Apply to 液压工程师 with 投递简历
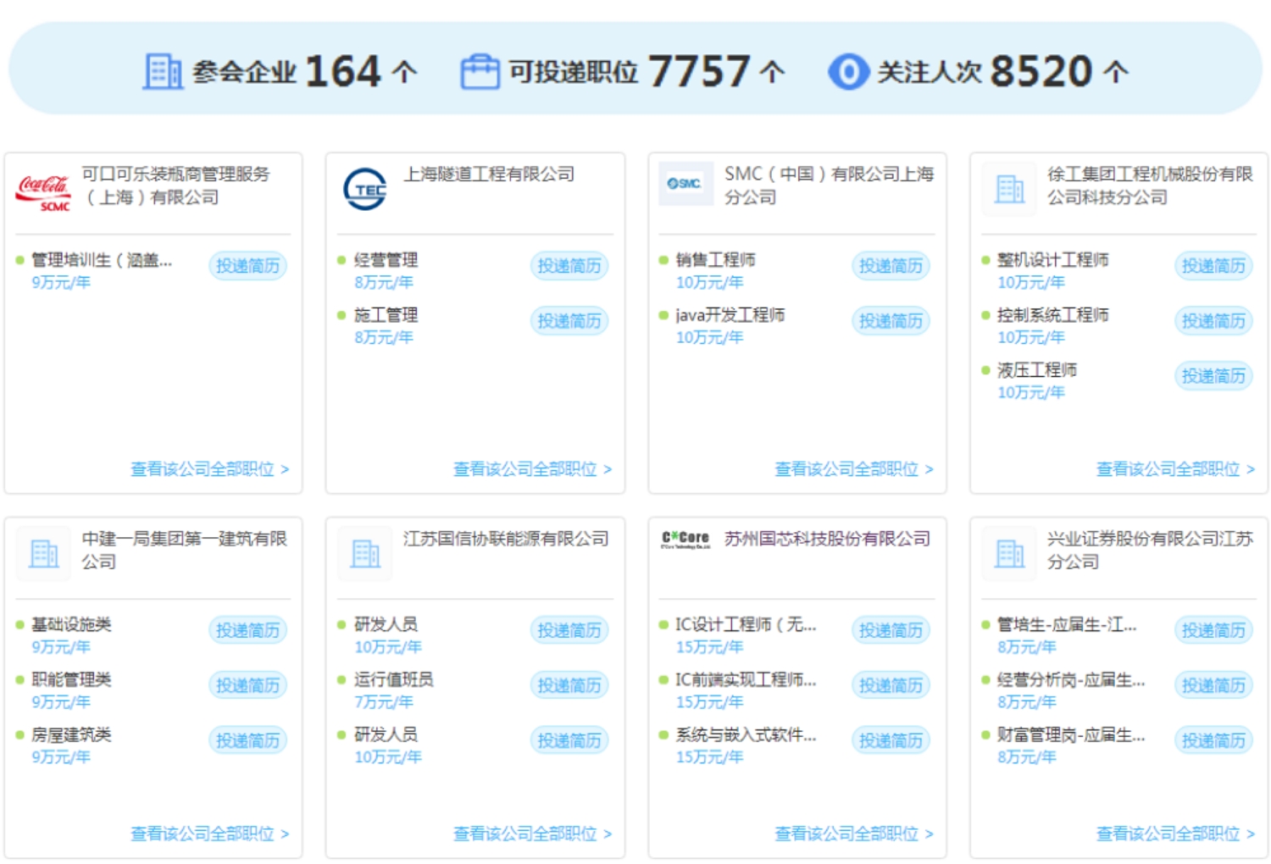The image size is (1271, 864). [x=1213, y=376]
